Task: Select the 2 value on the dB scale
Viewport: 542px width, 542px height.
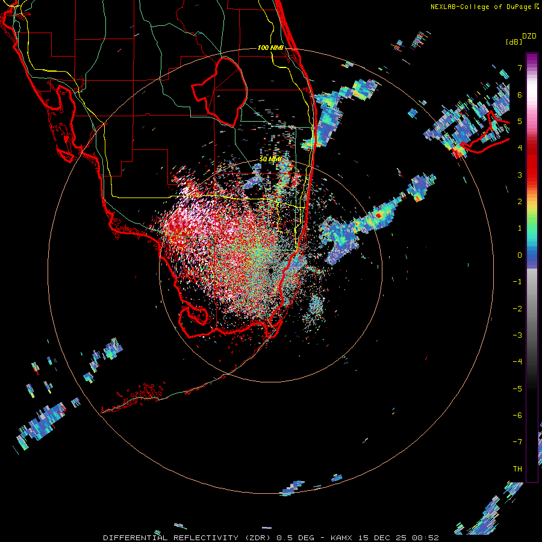Action: [x=520, y=202]
